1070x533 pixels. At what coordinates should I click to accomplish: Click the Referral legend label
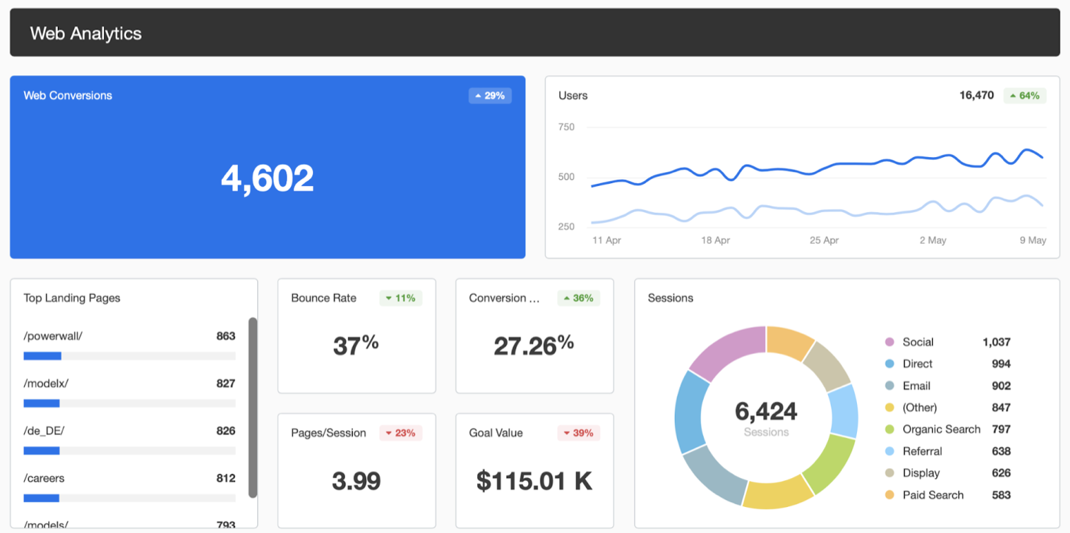click(x=922, y=451)
